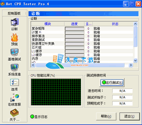The width and height of the screenshot is (142, 125).
Task: Select the L1 缓存 module row
Action: click(x=82, y=51)
